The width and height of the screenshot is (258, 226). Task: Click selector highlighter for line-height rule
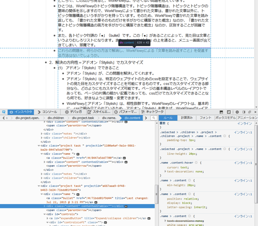click(x=224, y=149)
